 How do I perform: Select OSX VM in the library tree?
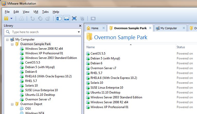[x=28, y=109]
